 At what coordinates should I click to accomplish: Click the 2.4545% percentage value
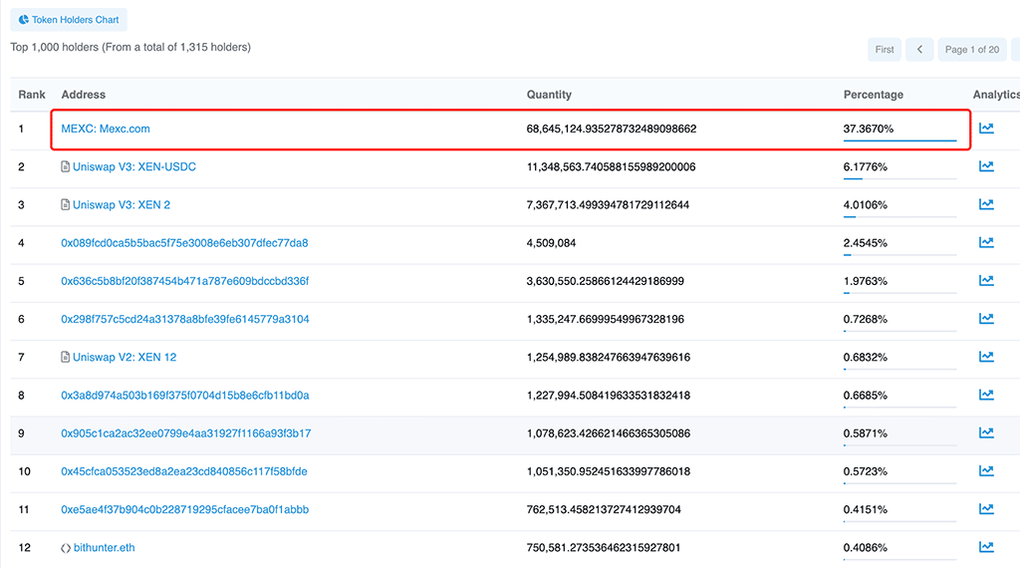coord(866,243)
